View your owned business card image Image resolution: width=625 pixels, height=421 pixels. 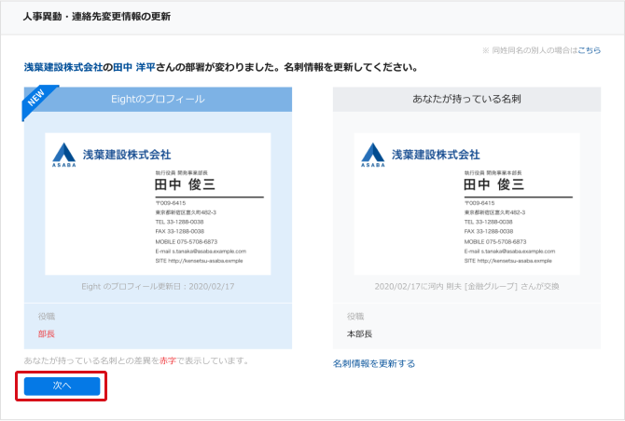coord(466,204)
